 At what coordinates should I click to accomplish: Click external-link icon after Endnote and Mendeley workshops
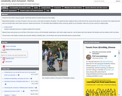29,78
